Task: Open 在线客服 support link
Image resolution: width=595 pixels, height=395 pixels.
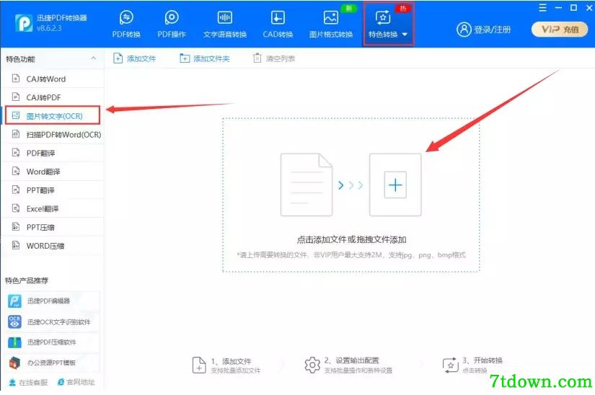Action: pos(28,382)
